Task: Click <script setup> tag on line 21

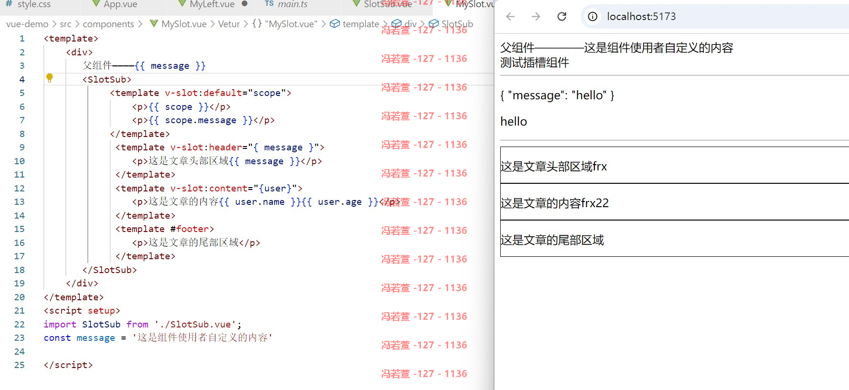Action: 82,311
